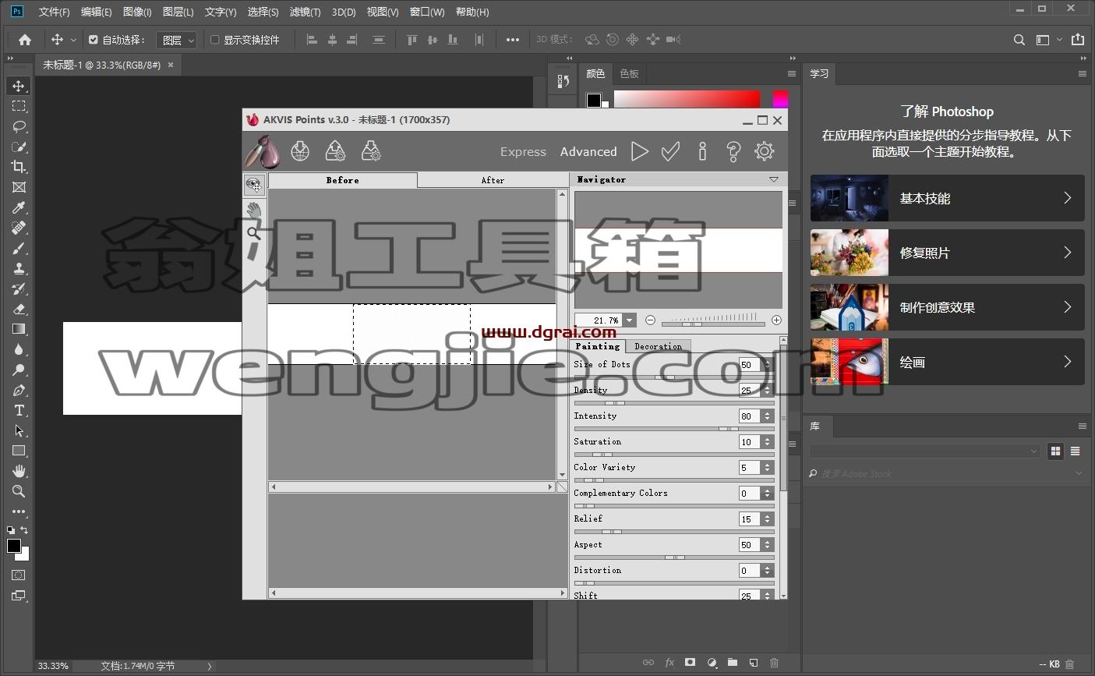Apply result with AKVIS checkmark icon
This screenshot has width=1095, height=676.
[x=670, y=151]
